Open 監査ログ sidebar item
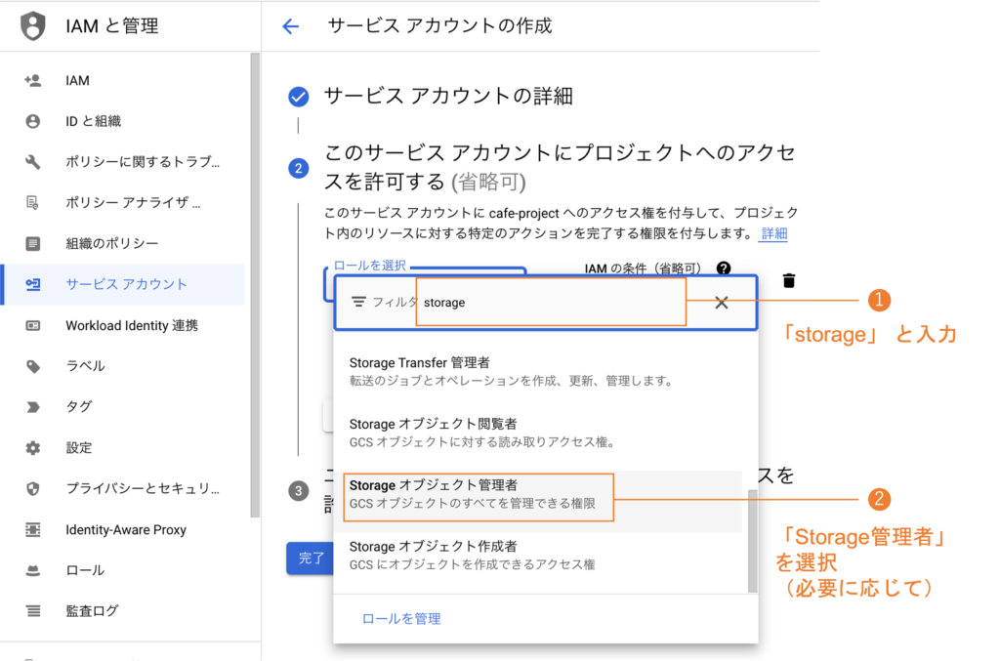The width and height of the screenshot is (1000, 661). 122,610
